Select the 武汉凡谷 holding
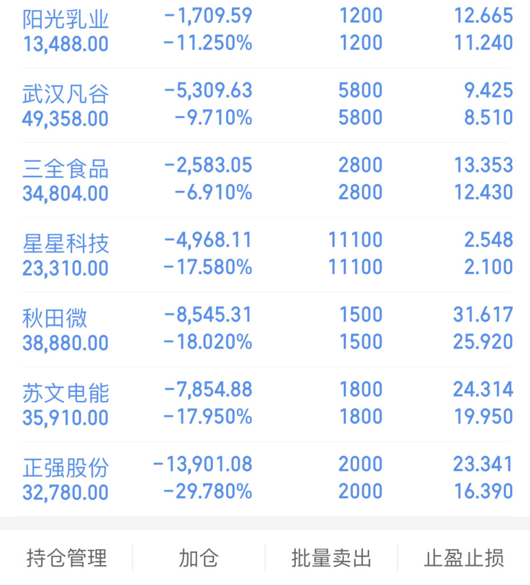The image size is (530, 585). coord(265,105)
